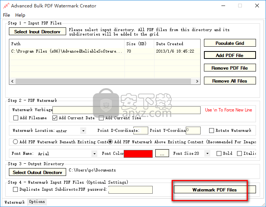Click the Date Created column header
266x207 pixels.
point(177,44)
